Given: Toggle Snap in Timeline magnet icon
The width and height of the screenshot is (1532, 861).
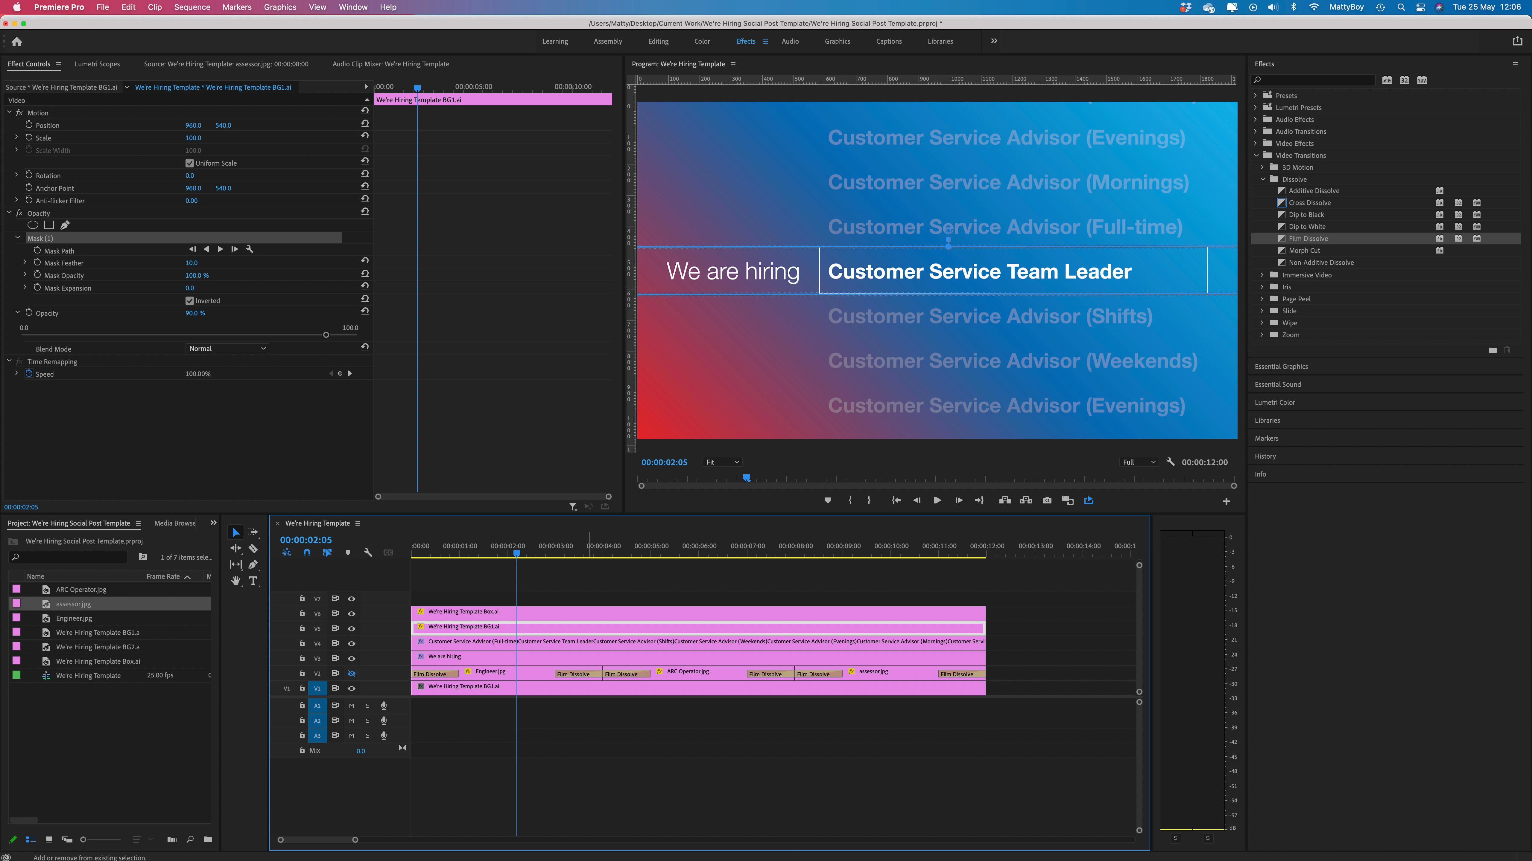Looking at the screenshot, I should click(x=307, y=552).
